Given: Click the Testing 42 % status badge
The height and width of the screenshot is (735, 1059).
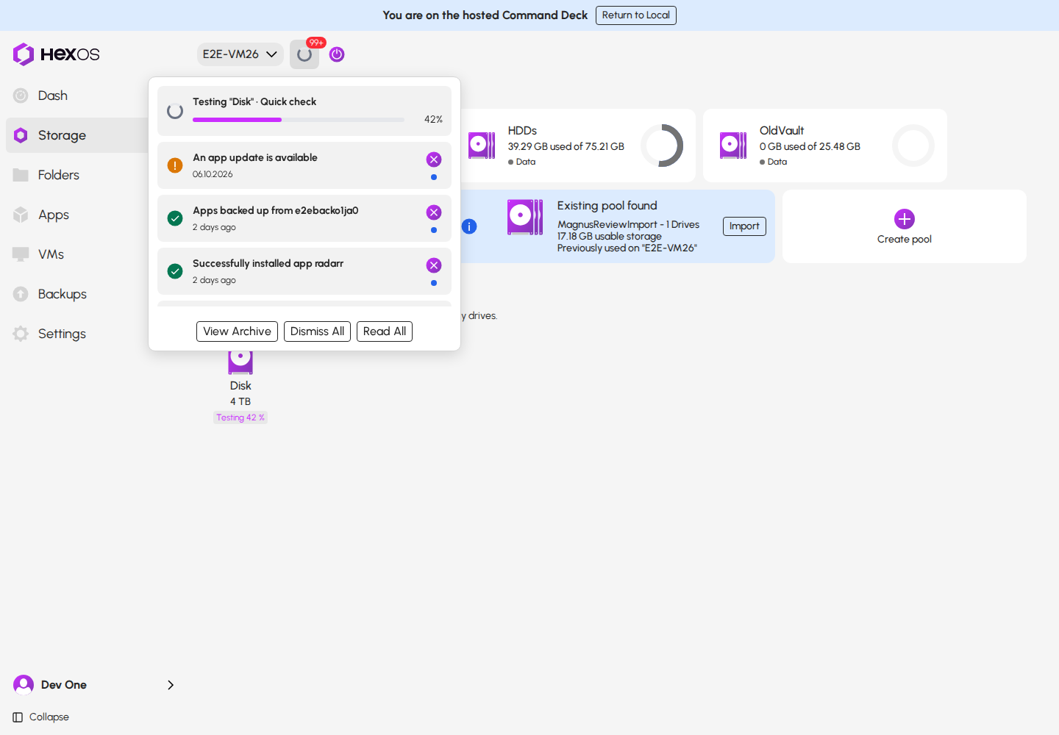Looking at the screenshot, I should (240, 417).
